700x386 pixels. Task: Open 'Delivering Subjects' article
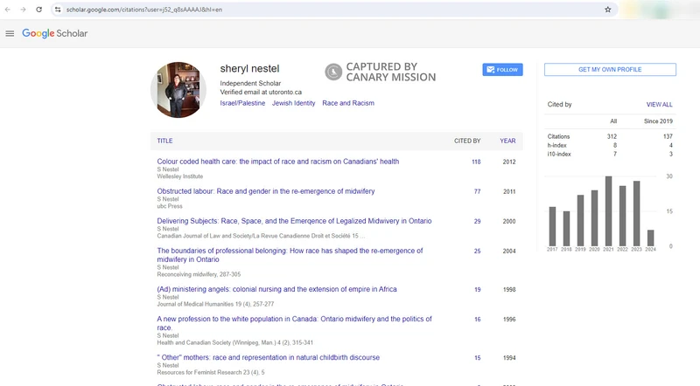point(294,221)
